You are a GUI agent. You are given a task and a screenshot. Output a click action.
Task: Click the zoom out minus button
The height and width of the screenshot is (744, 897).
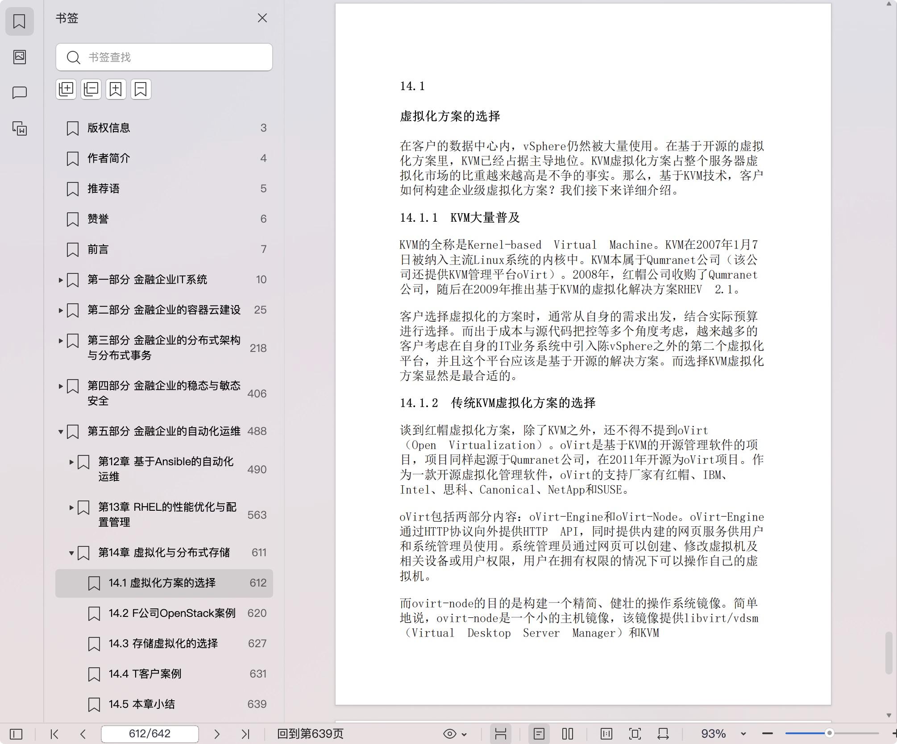768,734
